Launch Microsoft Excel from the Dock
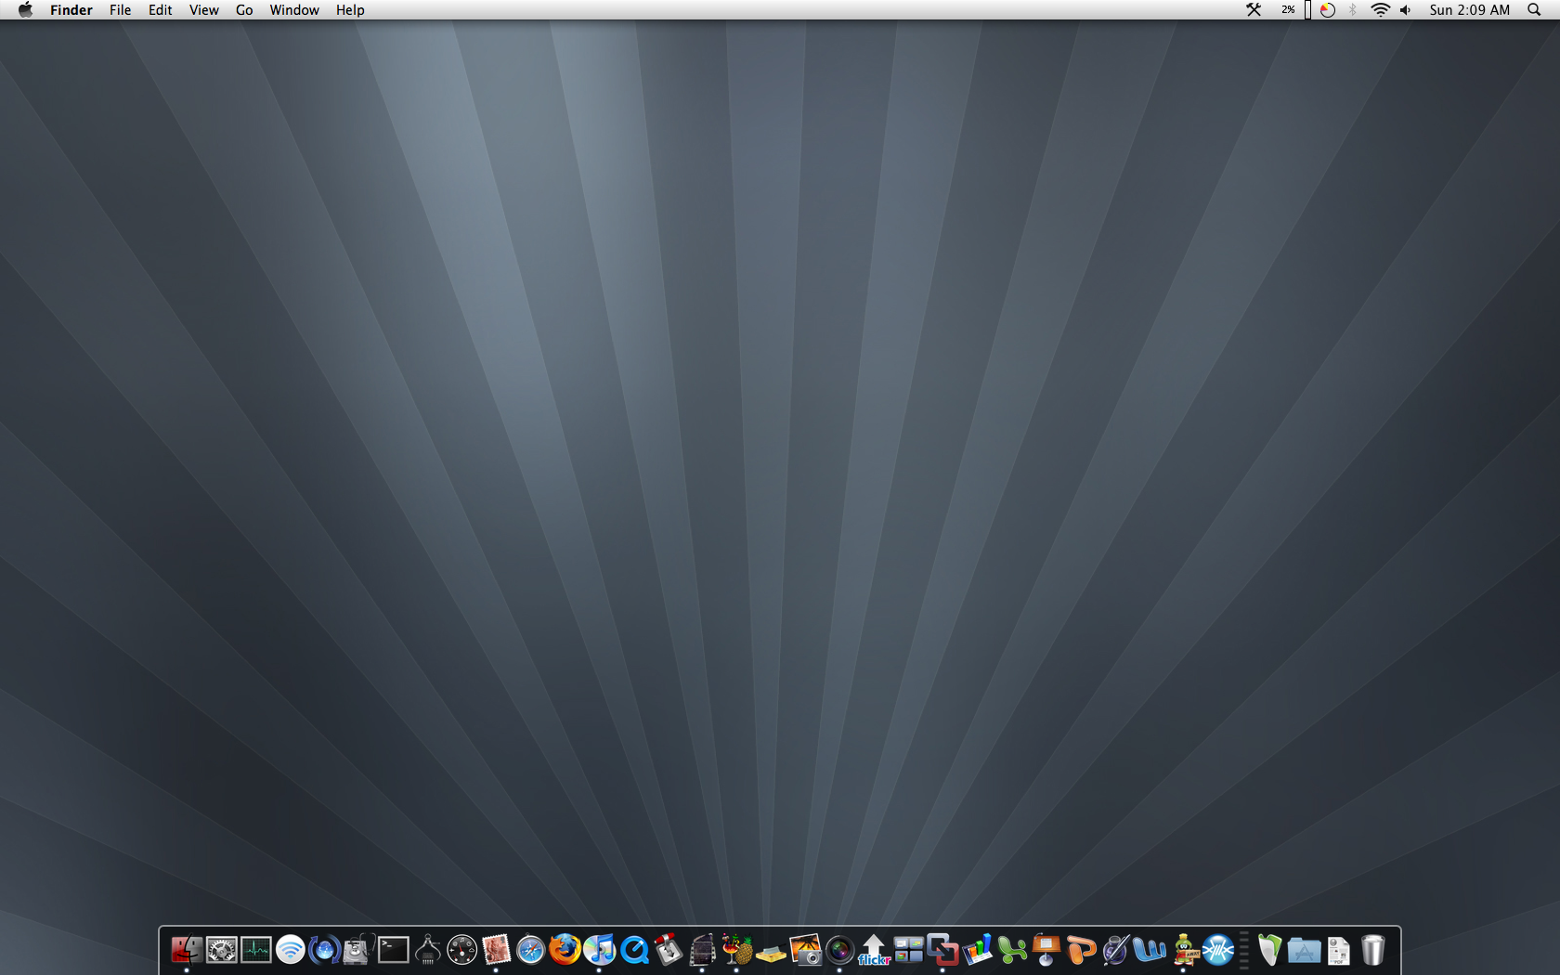Image resolution: width=1560 pixels, height=975 pixels. coord(1011,950)
